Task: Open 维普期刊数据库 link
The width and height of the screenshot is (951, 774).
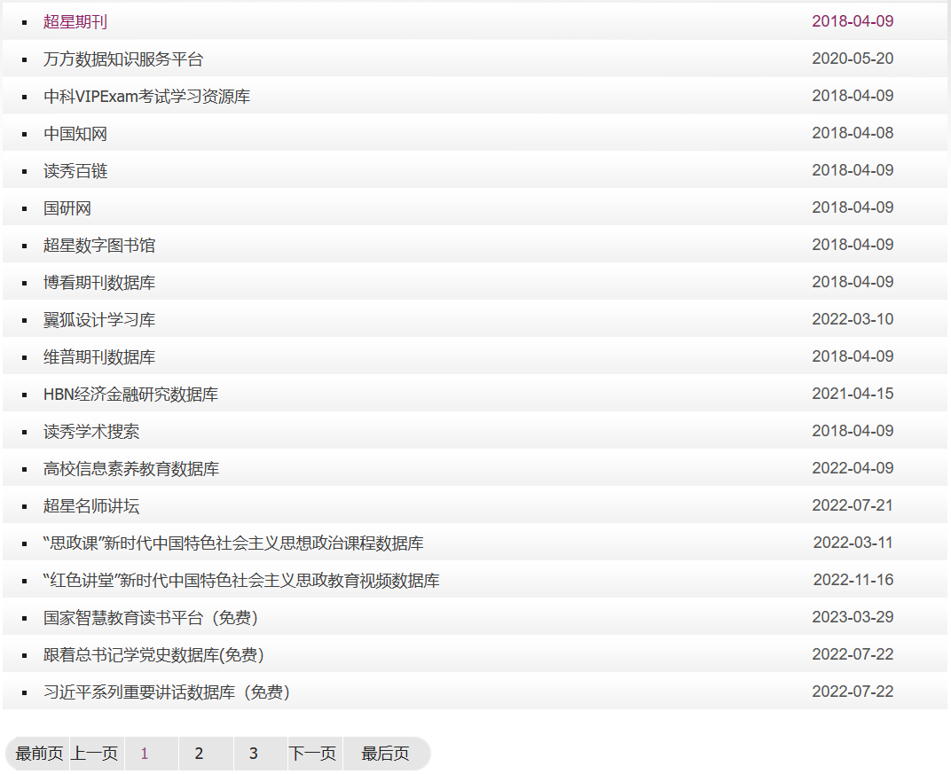Action: [x=99, y=357]
